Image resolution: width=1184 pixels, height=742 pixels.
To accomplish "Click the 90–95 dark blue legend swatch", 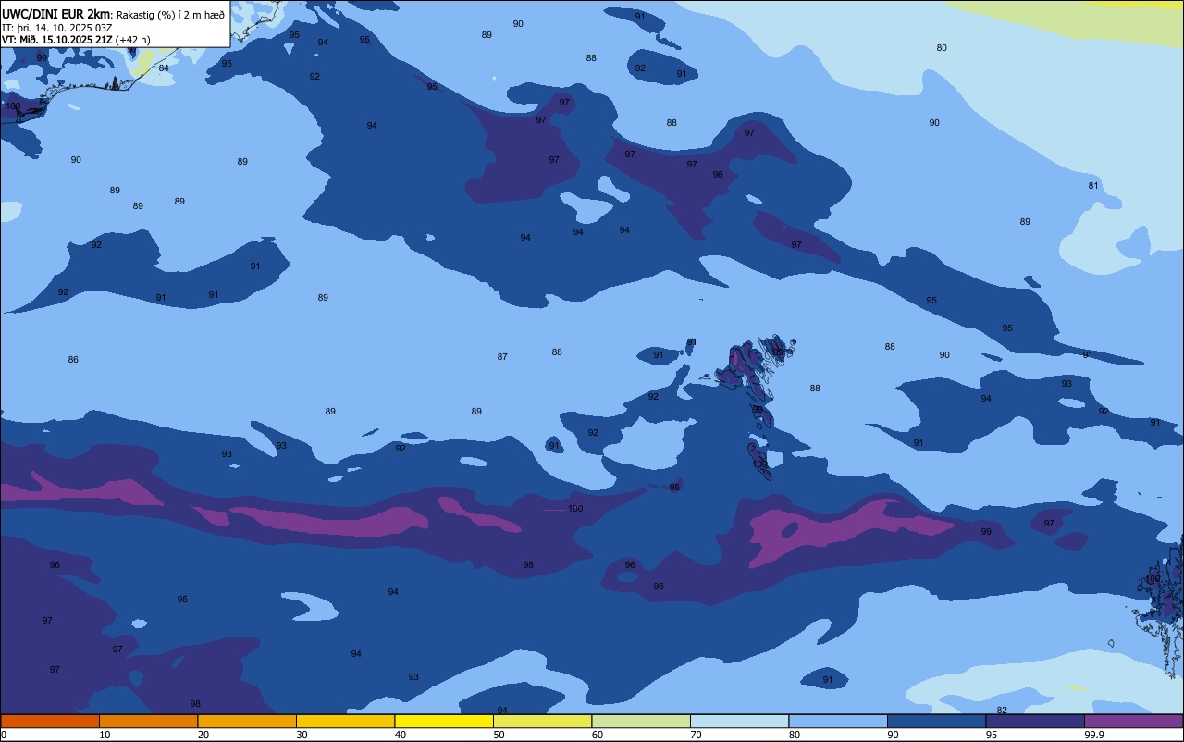I will pyautogui.click(x=936, y=721).
